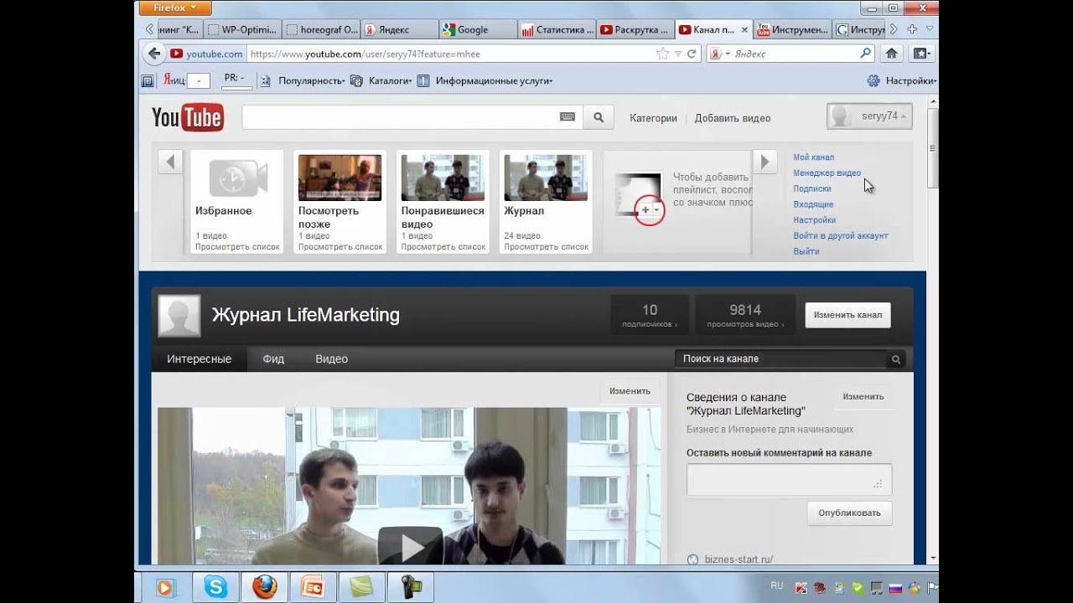Click the Яндекс ИЦ indicator

point(186,80)
